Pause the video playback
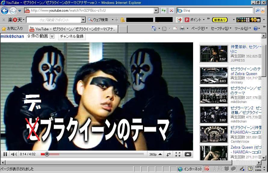The image size is (268, 173). point(5,154)
